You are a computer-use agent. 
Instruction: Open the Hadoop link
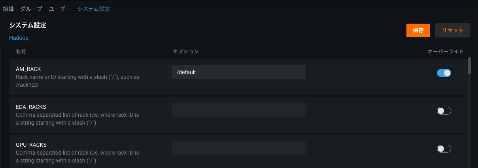pyautogui.click(x=19, y=38)
